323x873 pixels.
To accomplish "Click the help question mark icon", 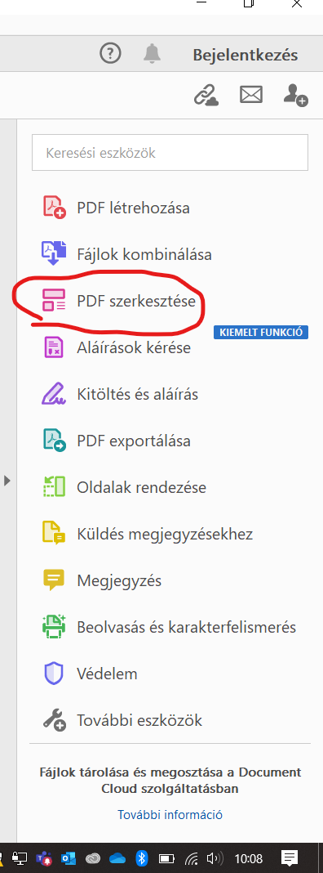I will pos(110,53).
